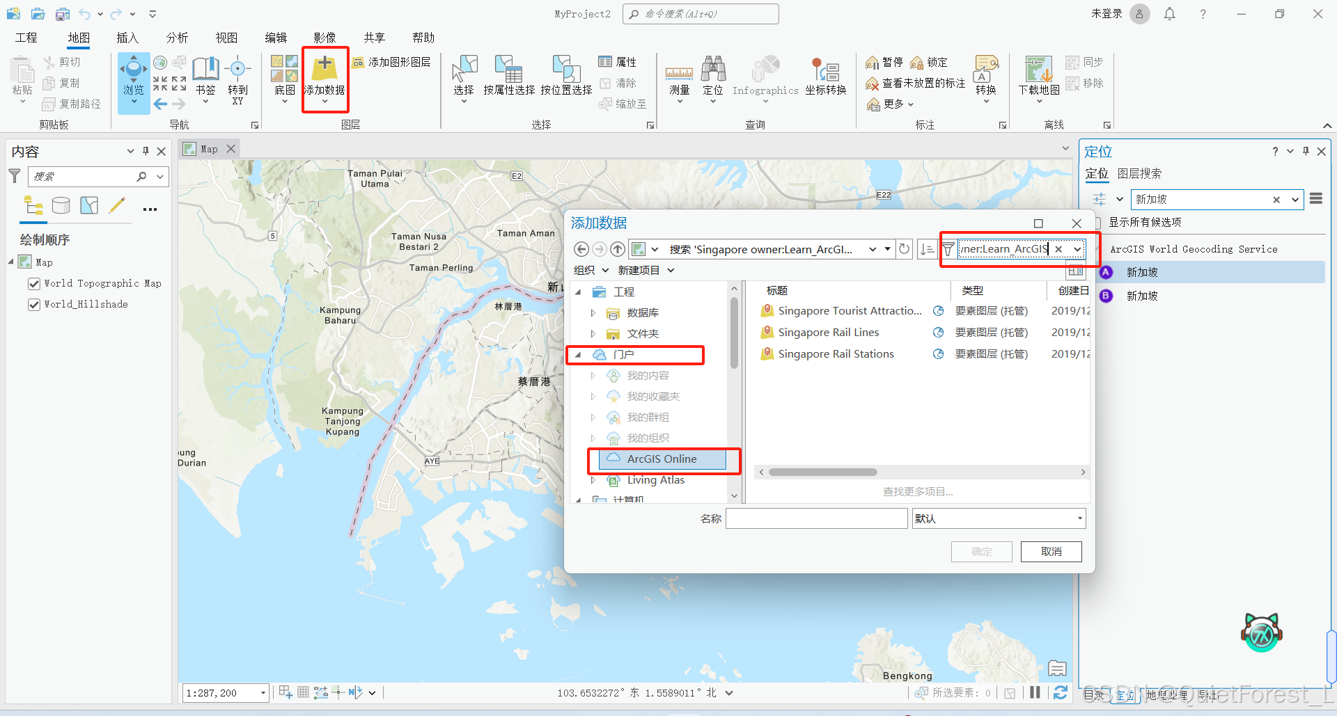This screenshot has width=1337, height=716.
Task: Click the 标题 column header
Action: coord(777,290)
